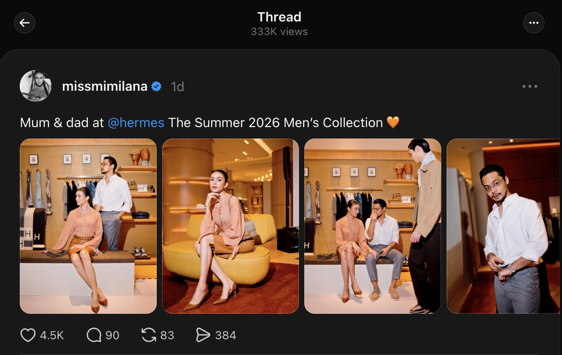562x355 pixels.
Task: Click the blue verified badge
Action: coord(156,86)
